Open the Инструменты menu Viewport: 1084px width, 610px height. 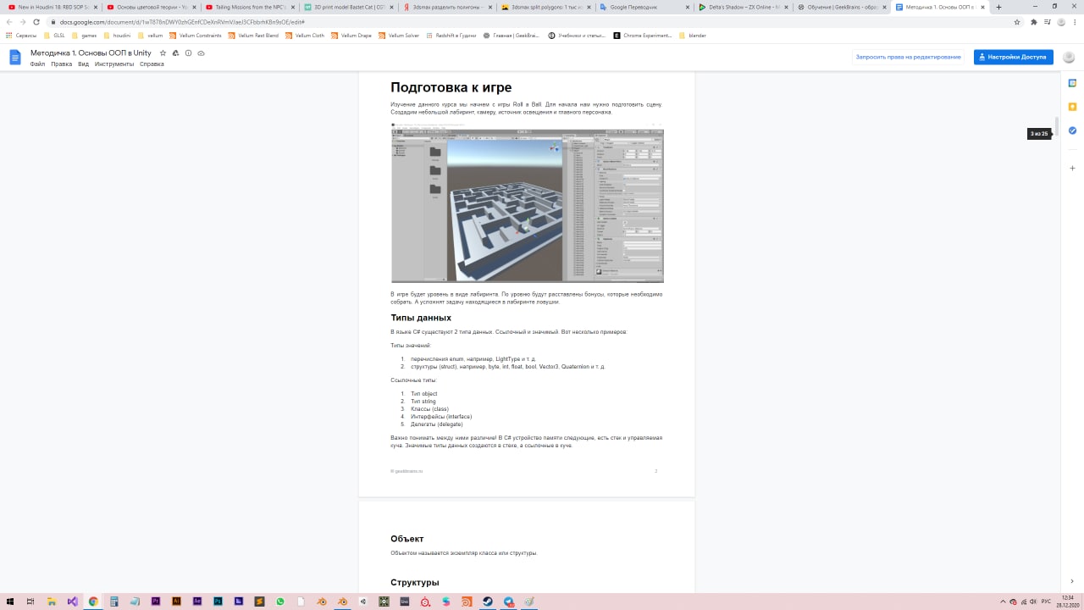point(114,64)
